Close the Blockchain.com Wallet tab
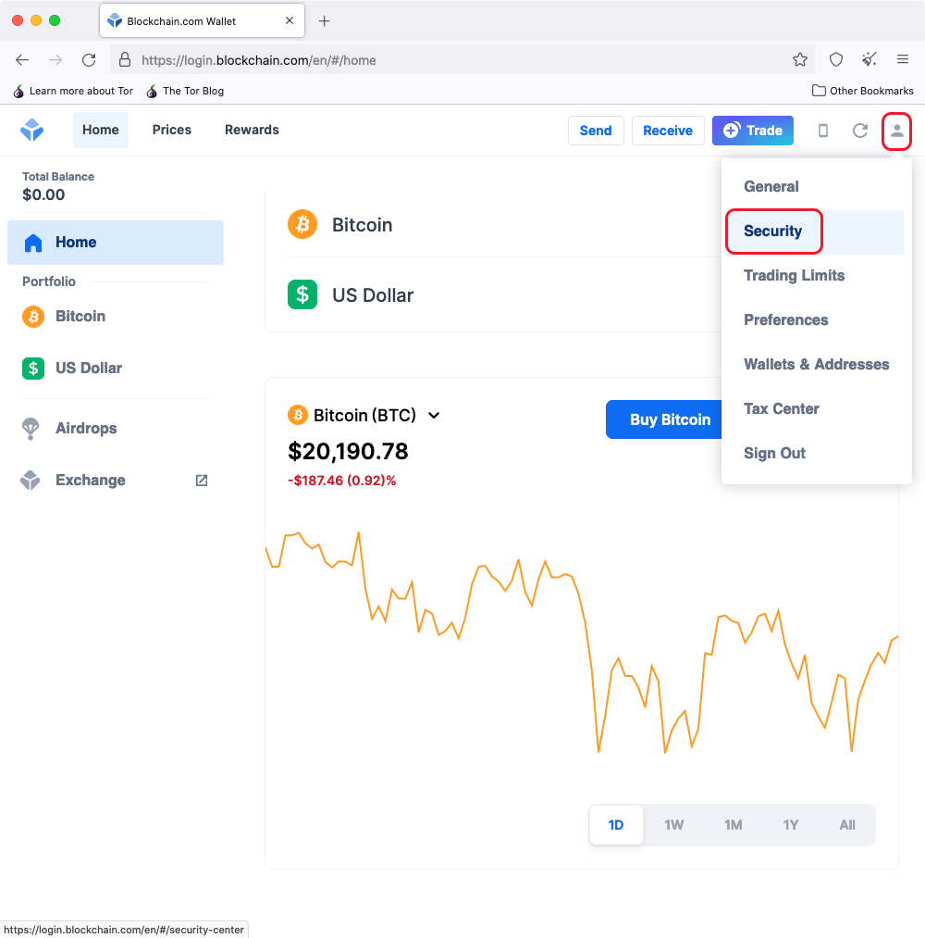The width and height of the screenshot is (925, 938). coord(290,21)
